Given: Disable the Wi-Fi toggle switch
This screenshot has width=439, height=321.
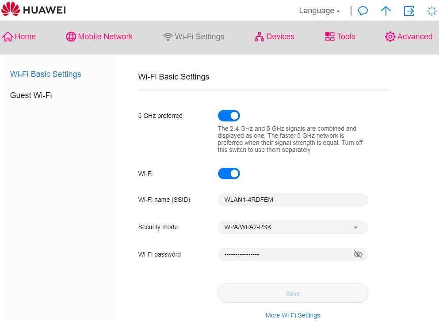Looking at the screenshot, I should click(229, 174).
